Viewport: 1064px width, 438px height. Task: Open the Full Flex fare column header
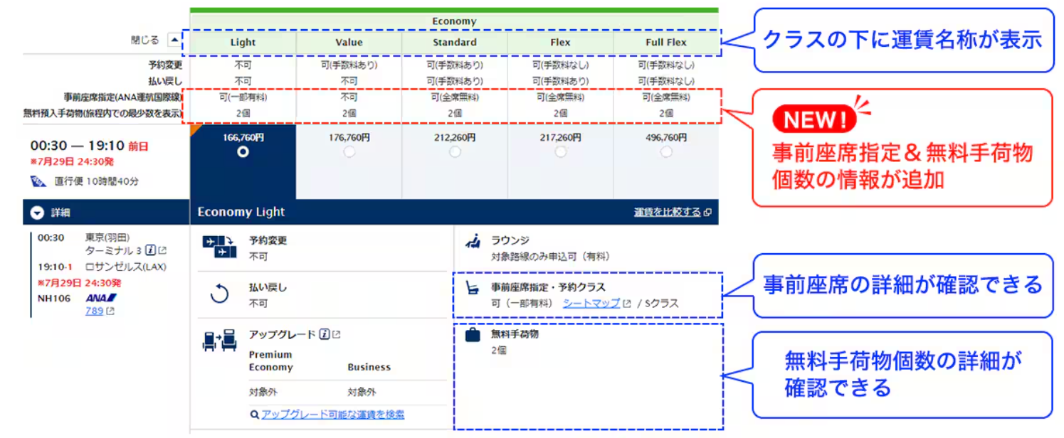point(666,42)
